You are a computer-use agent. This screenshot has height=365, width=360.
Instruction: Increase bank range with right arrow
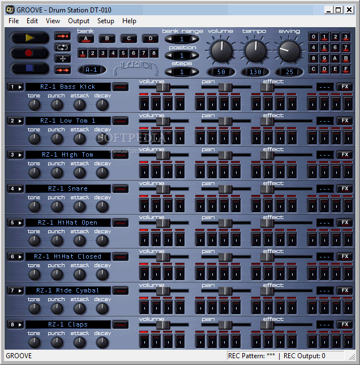click(194, 39)
